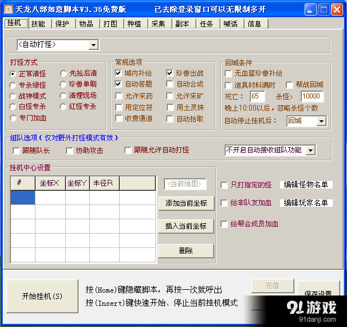Check the 协助攻击 option
This screenshot has width=347, height=327.
point(69,151)
